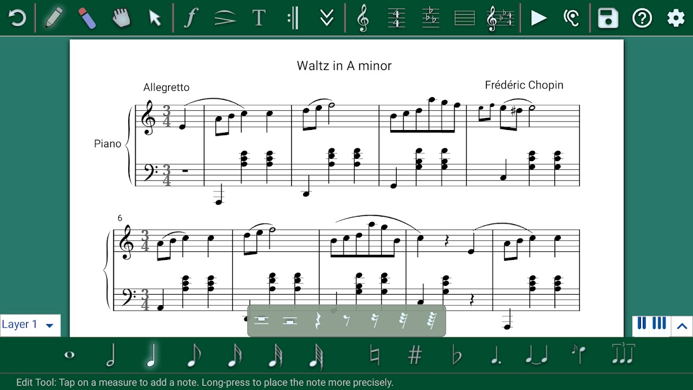This screenshot has width=693, height=390.
Task: Toggle the flat accidental
Action: (x=456, y=356)
